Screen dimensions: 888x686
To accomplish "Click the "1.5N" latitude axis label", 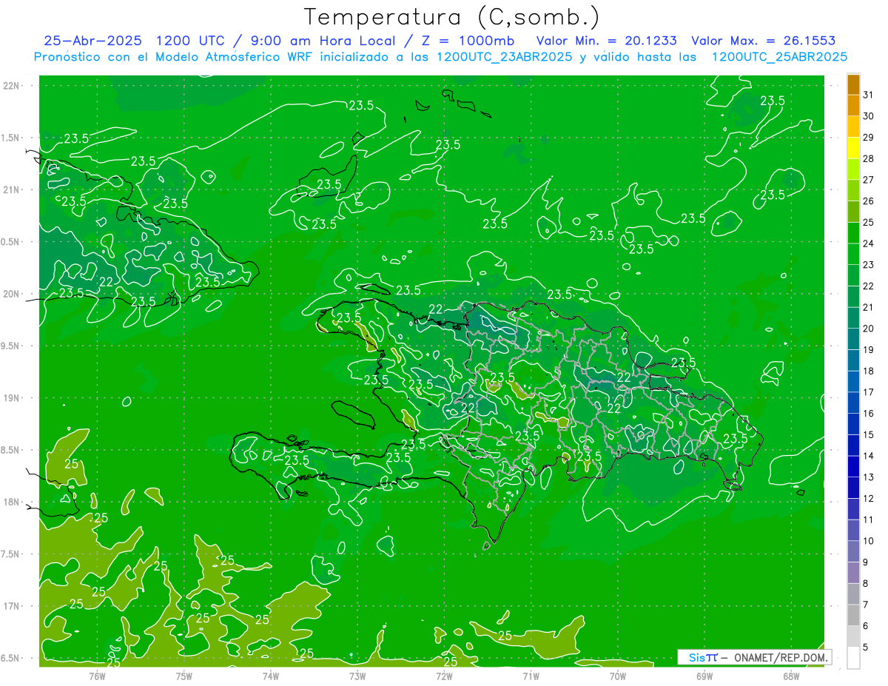I will [x=10, y=138].
